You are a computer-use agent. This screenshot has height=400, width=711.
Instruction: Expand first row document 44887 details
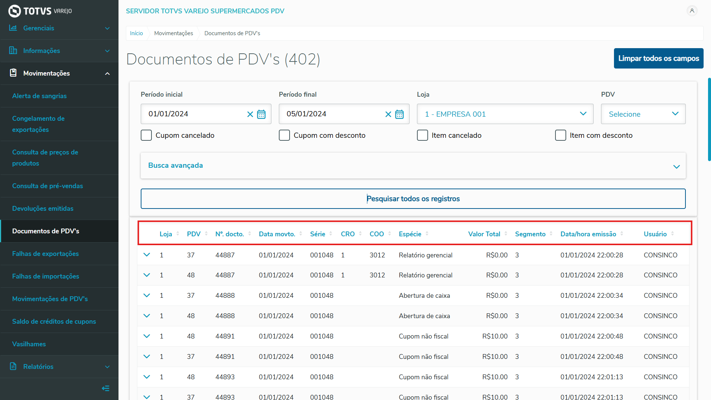click(x=147, y=255)
